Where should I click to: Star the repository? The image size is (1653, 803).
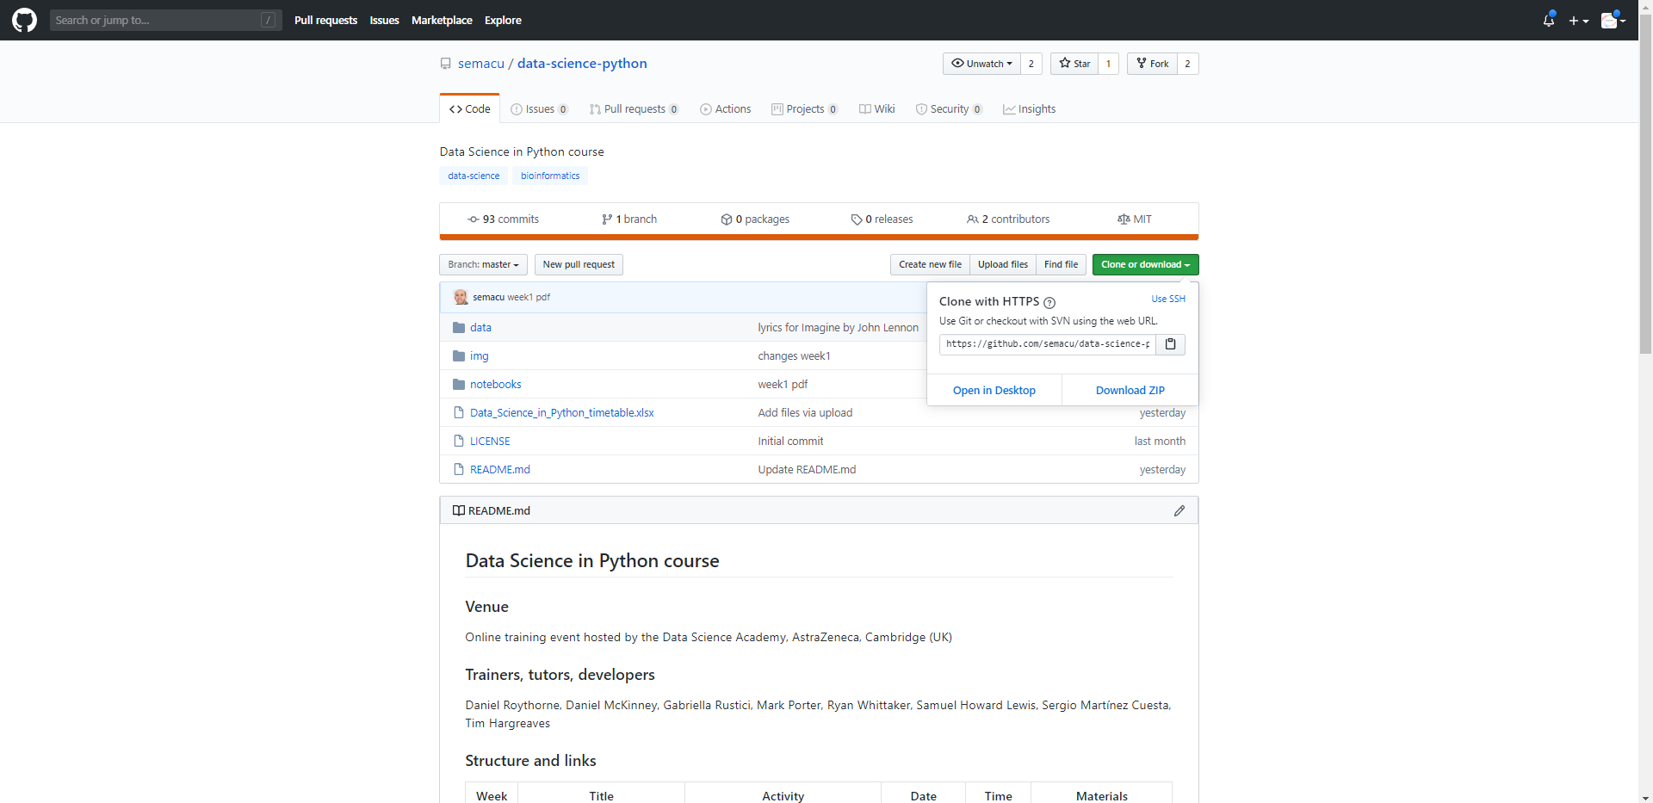1074,64
